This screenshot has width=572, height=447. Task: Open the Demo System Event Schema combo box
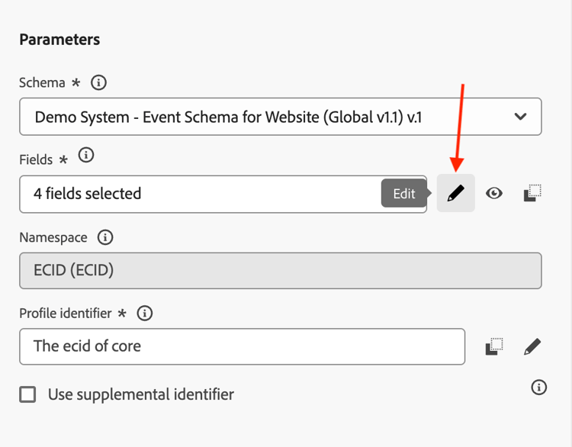tap(267, 117)
